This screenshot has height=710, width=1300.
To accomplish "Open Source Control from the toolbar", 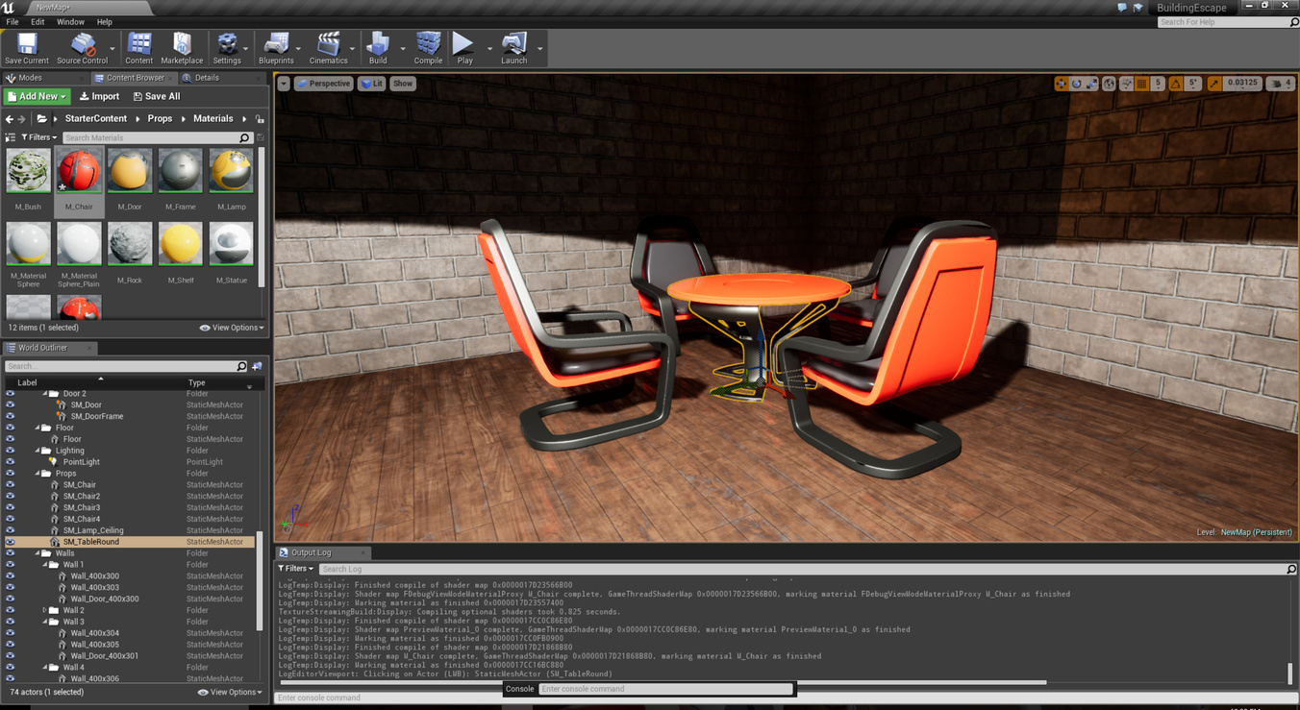I will tap(83, 48).
